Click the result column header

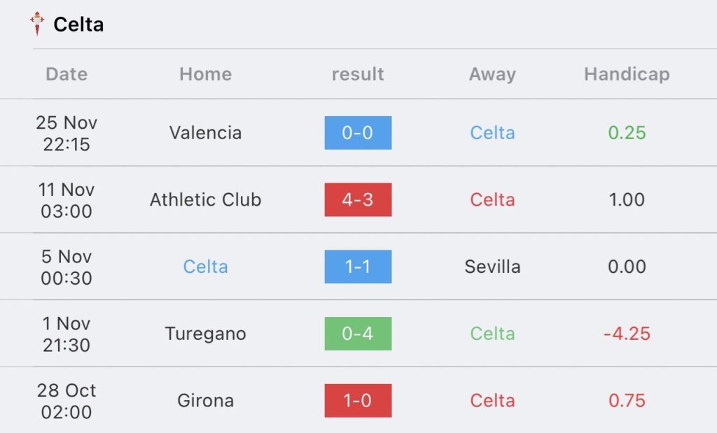[x=358, y=74]
